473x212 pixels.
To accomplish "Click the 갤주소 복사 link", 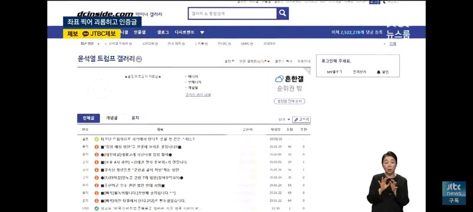I will pyautogui.click(x=283, y=61).
